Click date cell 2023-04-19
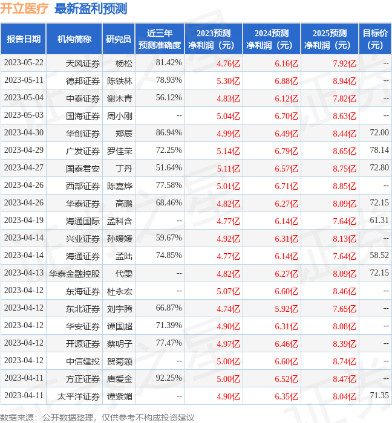 point(24,221)
